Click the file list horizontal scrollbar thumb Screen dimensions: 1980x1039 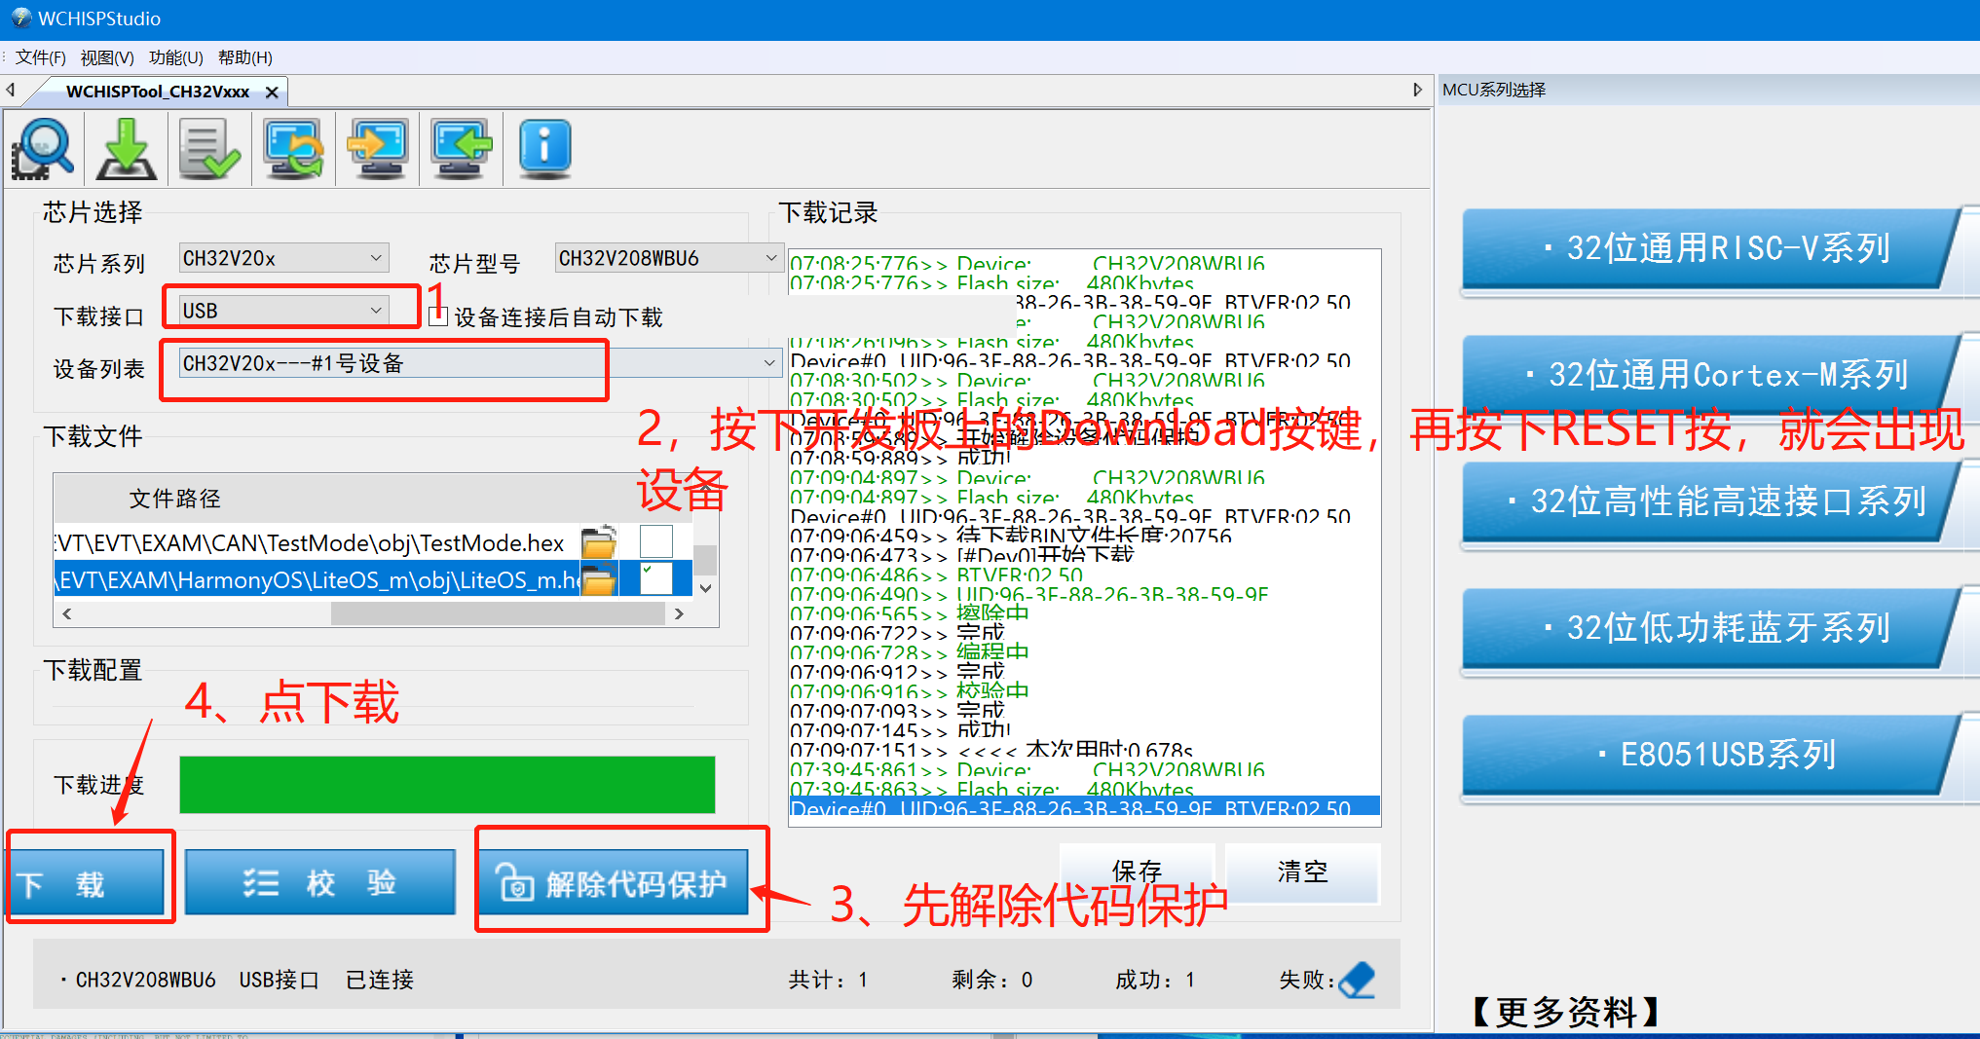click(x=498, y=613)
